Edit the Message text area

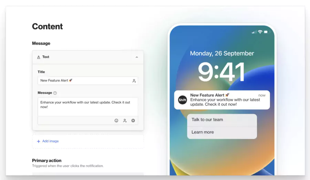[x=88, y=107]
